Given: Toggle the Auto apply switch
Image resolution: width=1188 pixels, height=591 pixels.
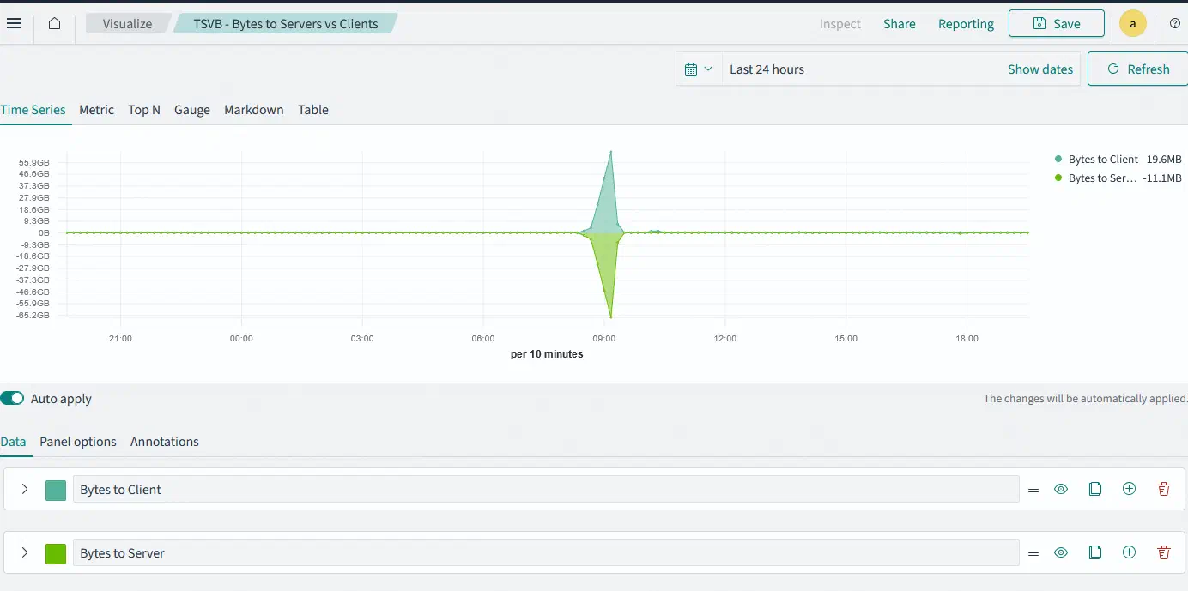Looking at the screenshot, I should tap(12, 398).
